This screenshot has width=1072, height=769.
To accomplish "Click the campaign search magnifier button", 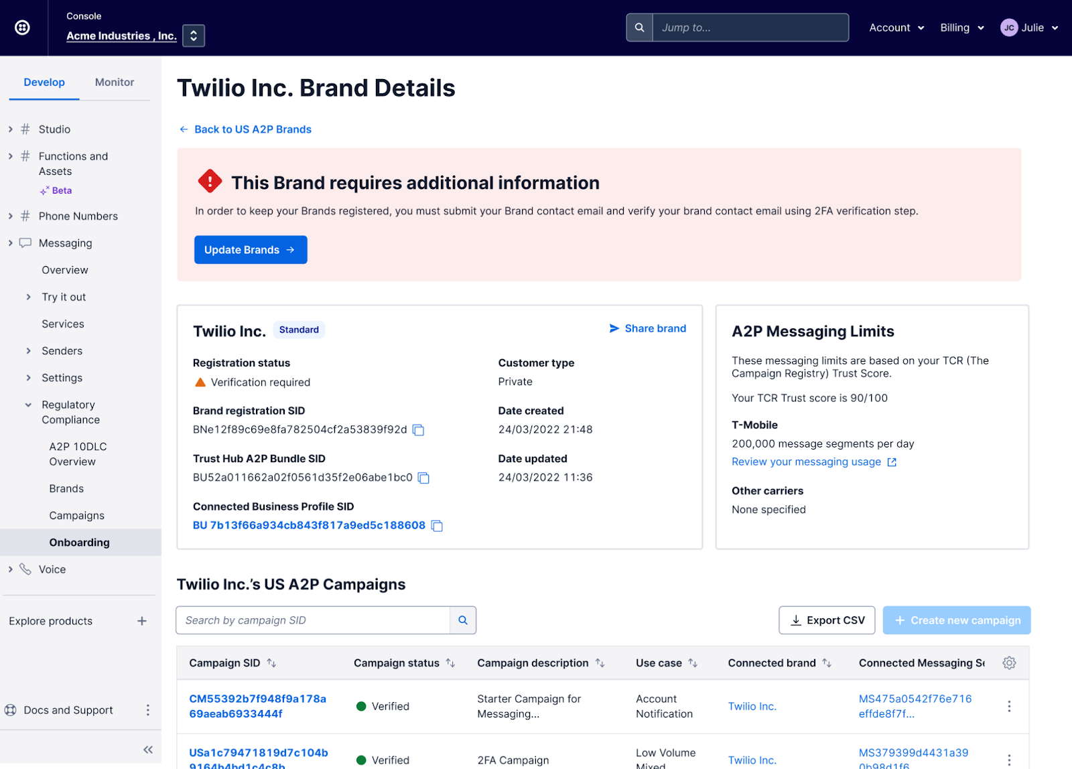I will [x=463, y=620].
